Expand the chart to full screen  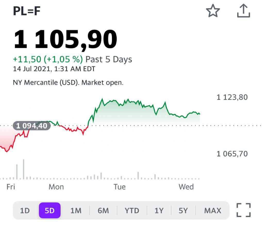[243, 210]
